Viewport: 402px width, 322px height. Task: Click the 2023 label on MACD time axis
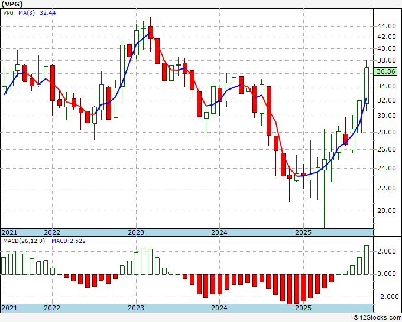(136, 308)
